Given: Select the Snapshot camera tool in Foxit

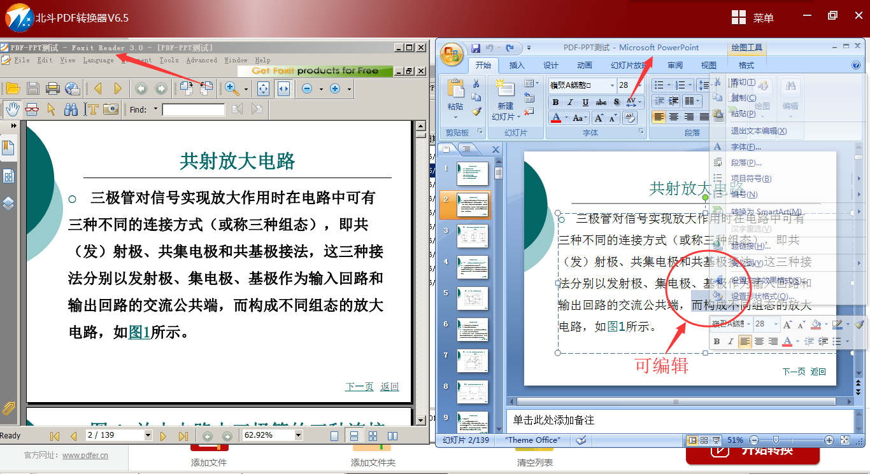Looking at the screenshot, I should click(111, 109).
